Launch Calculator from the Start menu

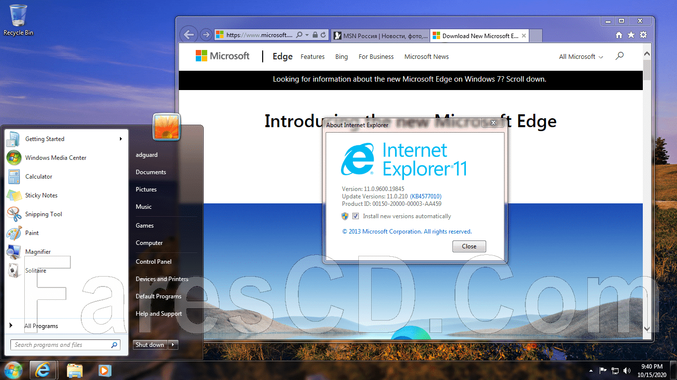coord(65,177)
